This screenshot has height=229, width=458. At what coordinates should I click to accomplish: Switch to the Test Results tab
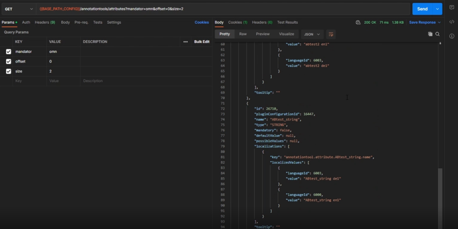click(287, 22)
